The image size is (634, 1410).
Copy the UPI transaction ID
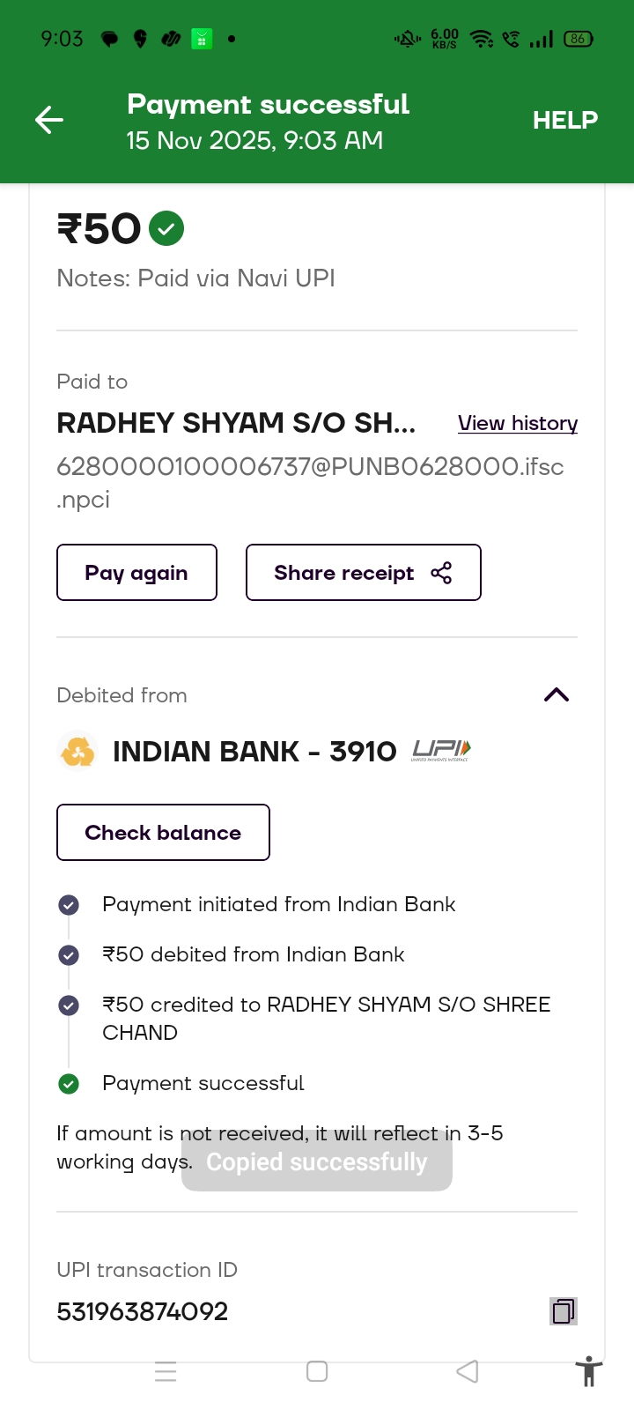(563, 1311)
